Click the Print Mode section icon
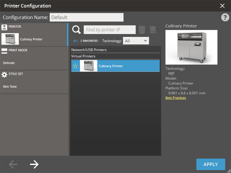The image size is (231, 173). pyautogui.click(x=4, y=51)
